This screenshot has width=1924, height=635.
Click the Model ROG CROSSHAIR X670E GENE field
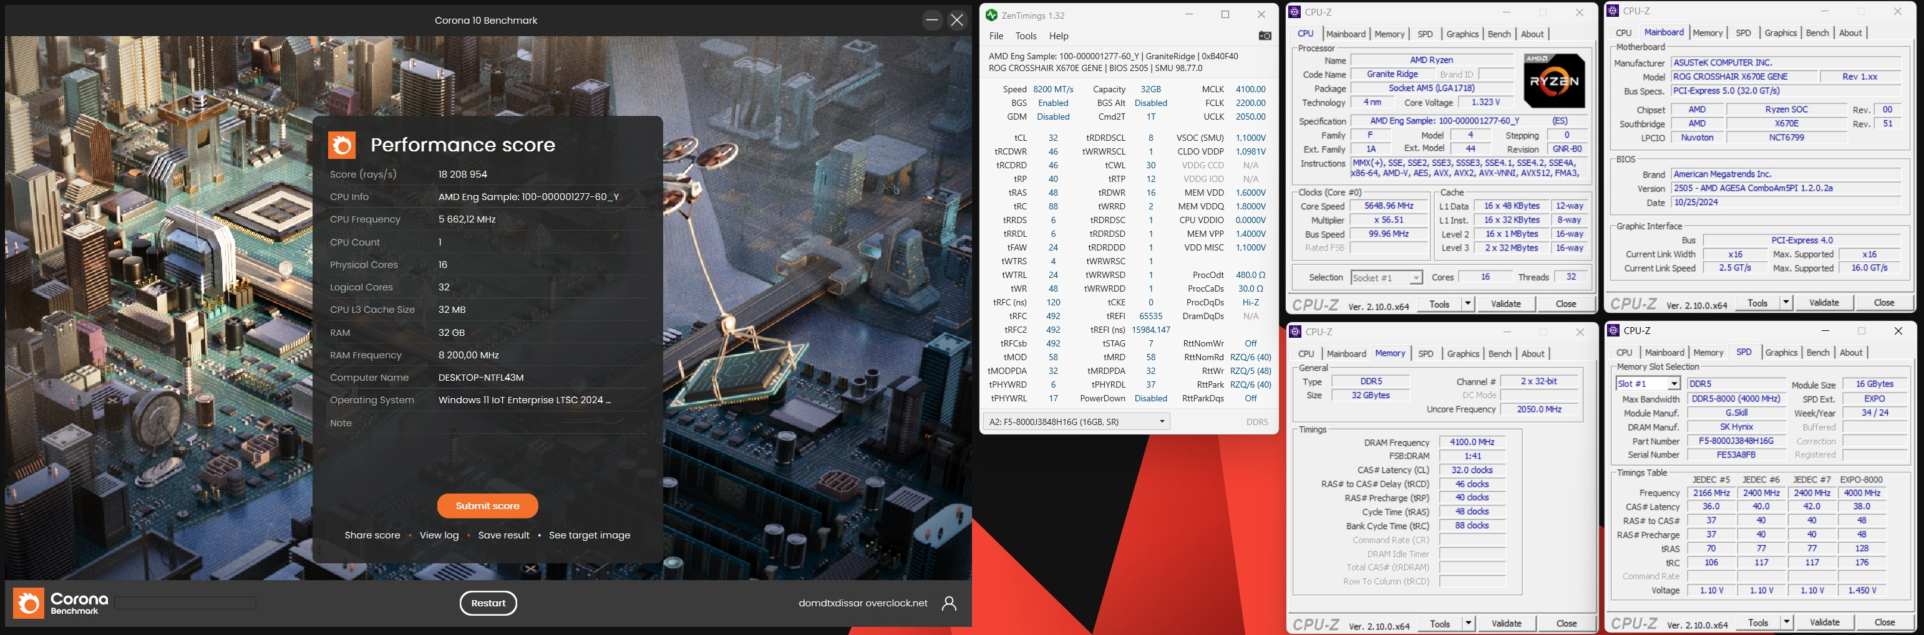point(1744,77)
